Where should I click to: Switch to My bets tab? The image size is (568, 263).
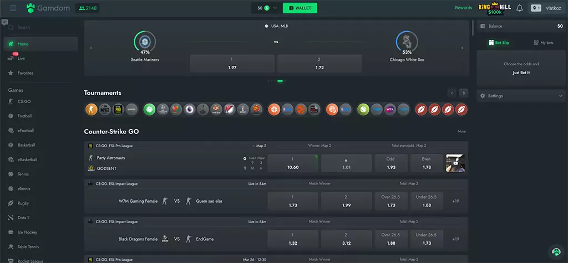(x=544, y=43)
